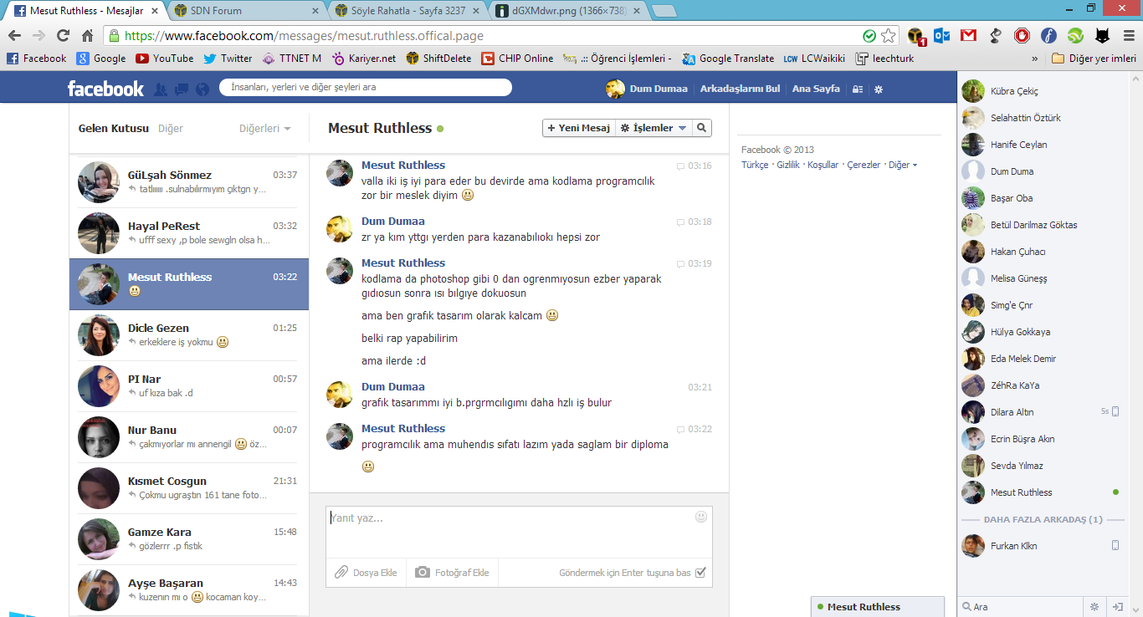Go to Ana Sayfa in the header
The image size is (1143, 617).
[816, 89]
